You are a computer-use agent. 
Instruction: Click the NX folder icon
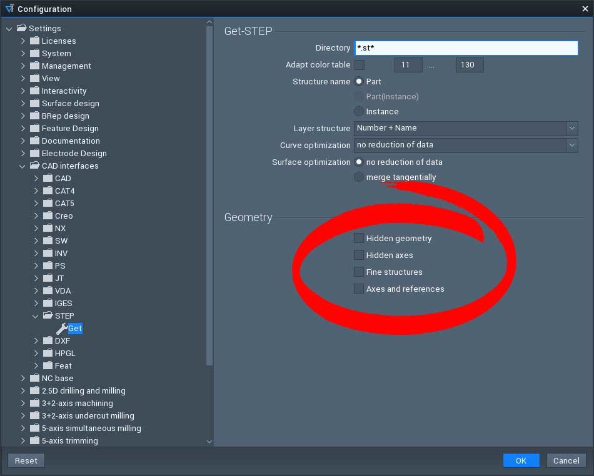click(48, 228)
